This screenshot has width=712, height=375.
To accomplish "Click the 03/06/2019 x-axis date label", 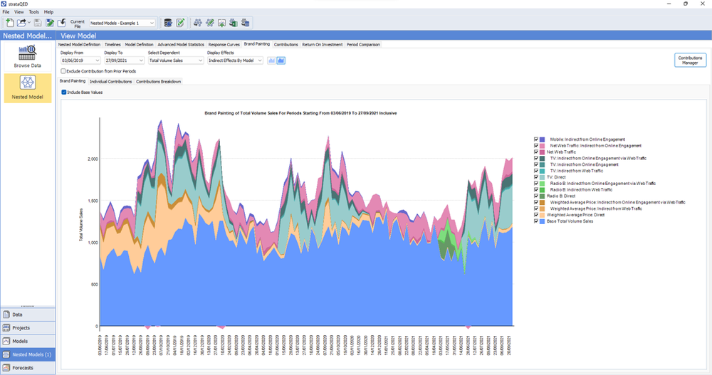I will click(x=100, y=345).
